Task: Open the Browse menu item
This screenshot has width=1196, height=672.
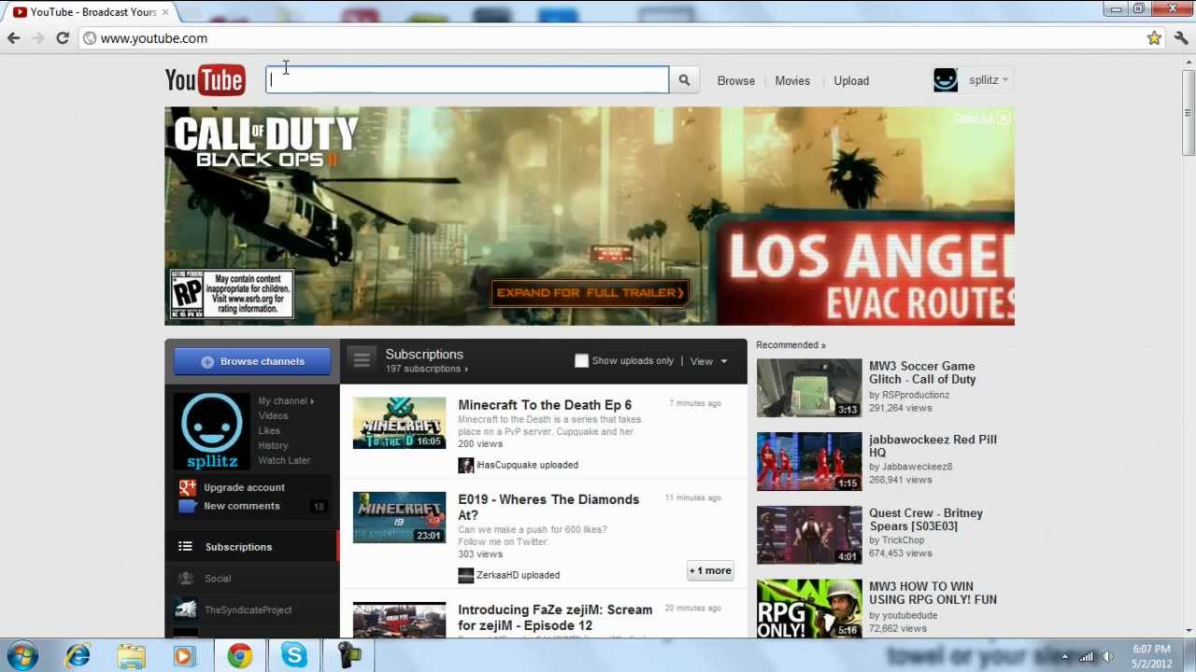Action: [736, 80]
